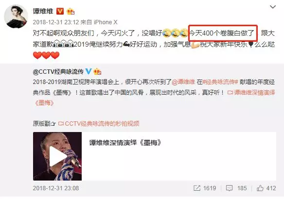Open 谭维维's username link
Viewport: 284px width, 199px height.
(43, 11)
